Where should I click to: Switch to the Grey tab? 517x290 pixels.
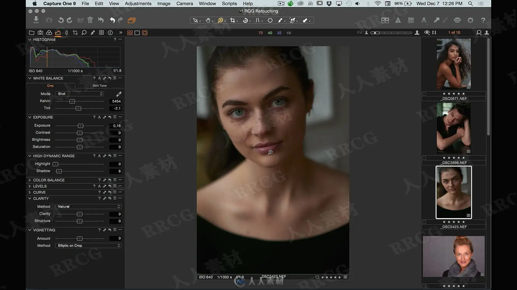click(x=50, y=86)
